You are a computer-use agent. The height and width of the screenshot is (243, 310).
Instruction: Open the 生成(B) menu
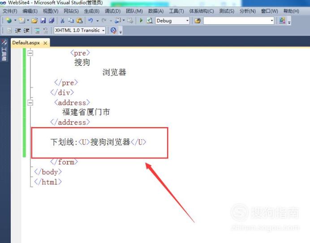[92, 11]
